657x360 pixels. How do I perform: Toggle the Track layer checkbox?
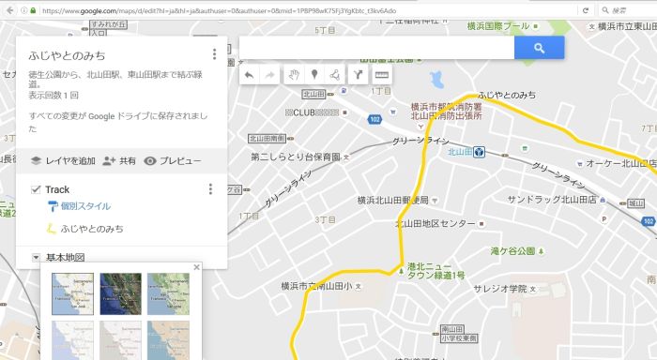[x=36, y=189]
